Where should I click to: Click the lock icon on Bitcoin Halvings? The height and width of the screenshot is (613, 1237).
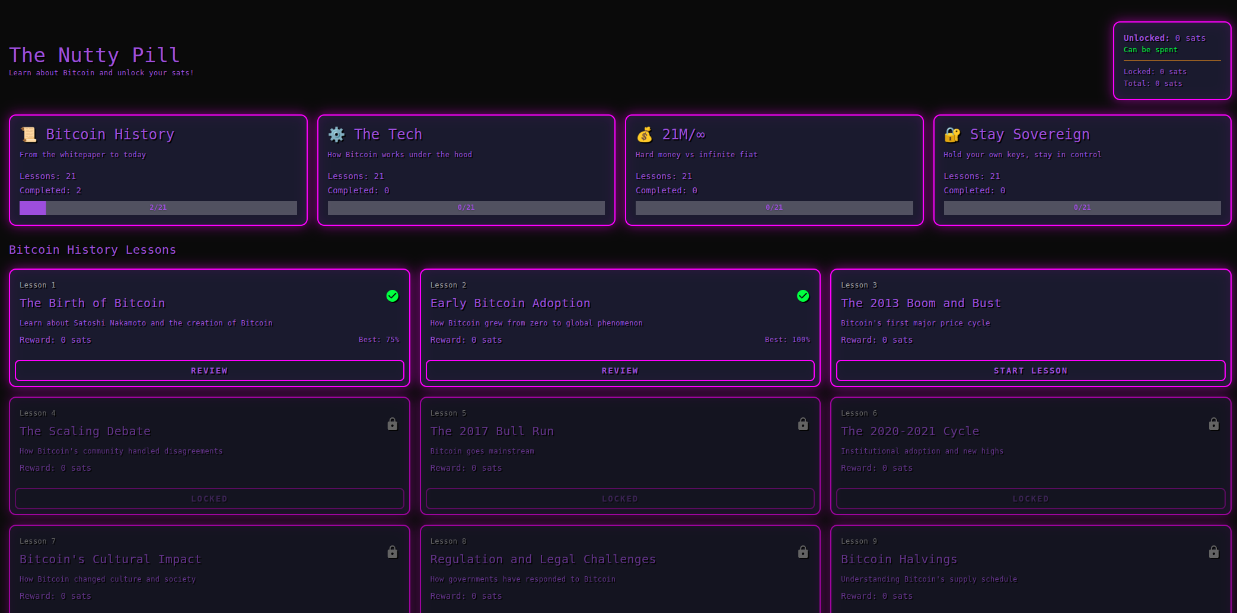tap(1213, 552)
